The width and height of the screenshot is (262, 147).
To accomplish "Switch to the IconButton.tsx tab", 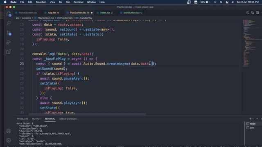I will (131, 13).
